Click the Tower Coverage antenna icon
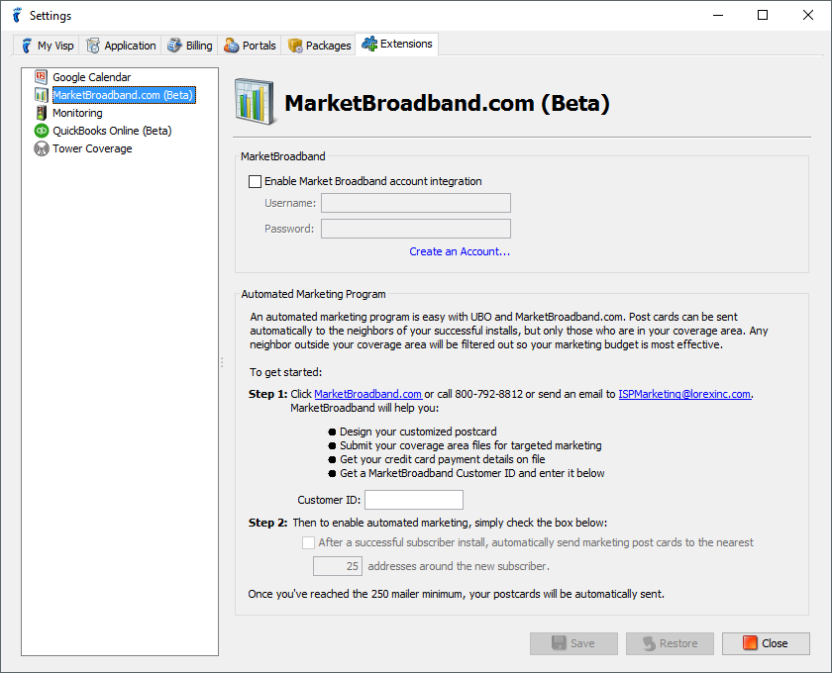 pos(42,148)
